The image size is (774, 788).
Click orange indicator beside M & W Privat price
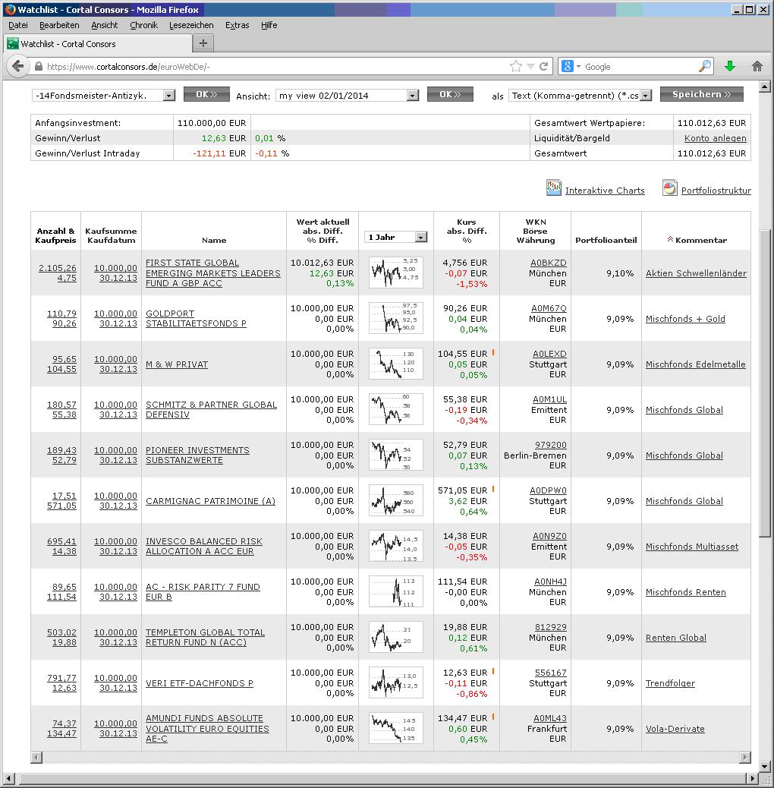(493, 352)
